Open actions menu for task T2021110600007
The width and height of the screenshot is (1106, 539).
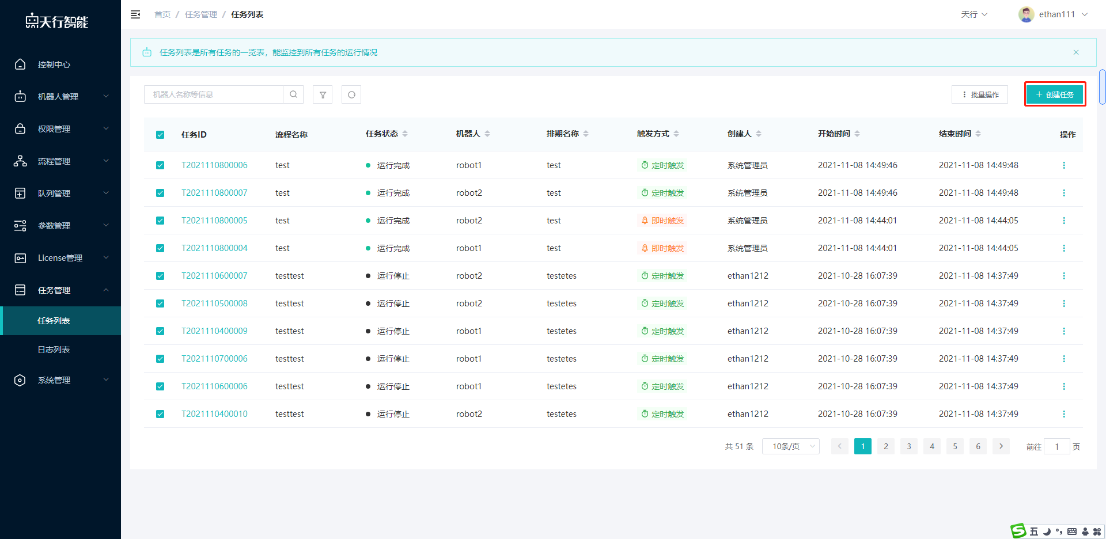pos(1064,276)
